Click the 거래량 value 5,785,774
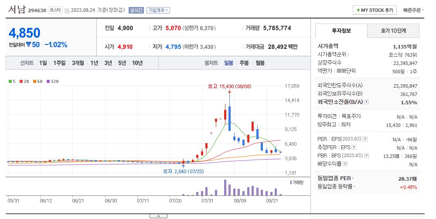The width and height of the screenshot is (436, 219). point(277,28)
